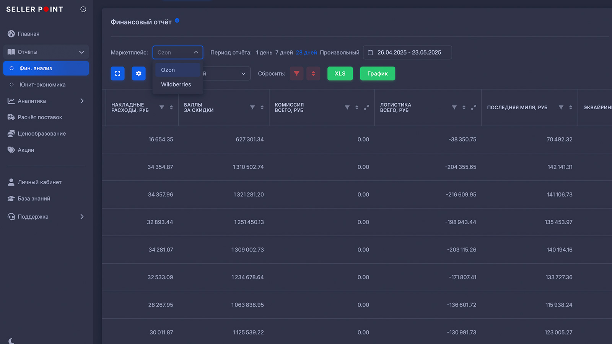The width and height of the screenshot is (612, 344).
Task: Click the info icon next to Финансовый отчёт
Action: coord(177,21)
